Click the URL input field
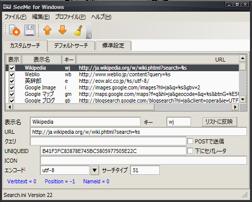 coord(139,132)
